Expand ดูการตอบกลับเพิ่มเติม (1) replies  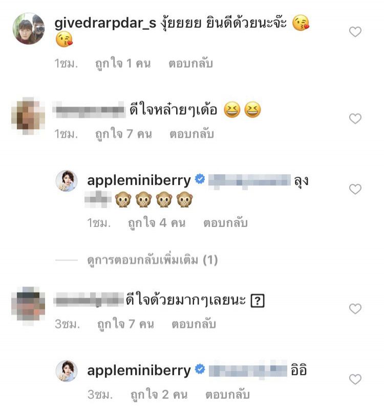click(152, 260)
